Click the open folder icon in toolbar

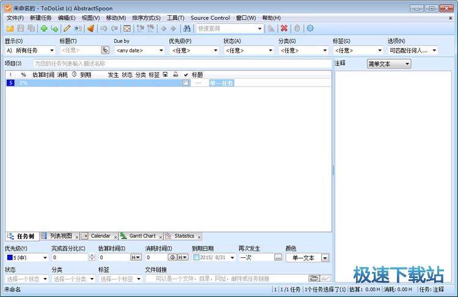click(10, 28)
